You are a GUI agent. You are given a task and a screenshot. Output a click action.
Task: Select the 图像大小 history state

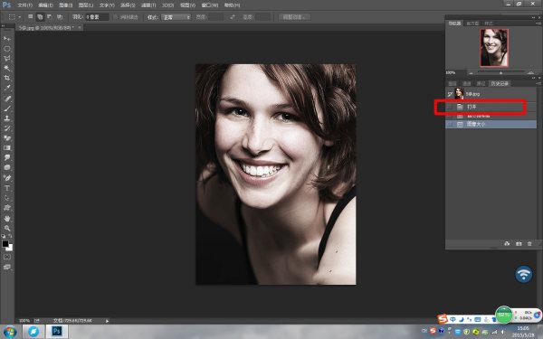pyautogui.click(x=491, y=124)
